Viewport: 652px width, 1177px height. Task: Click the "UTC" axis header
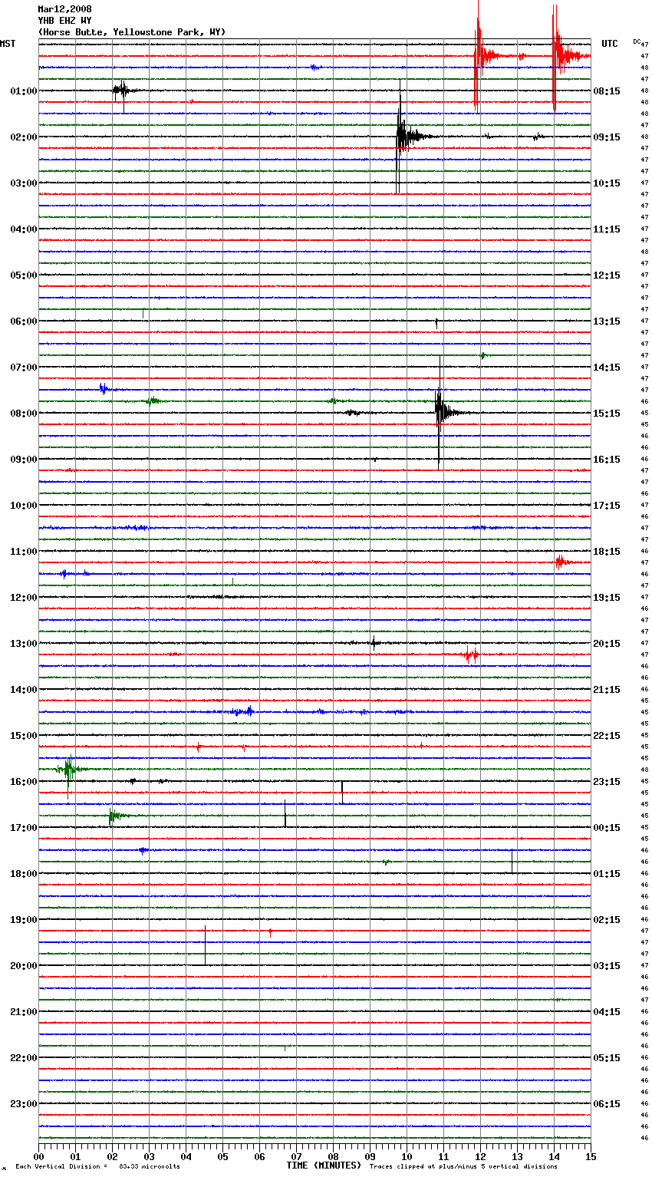tap(610, 44)
